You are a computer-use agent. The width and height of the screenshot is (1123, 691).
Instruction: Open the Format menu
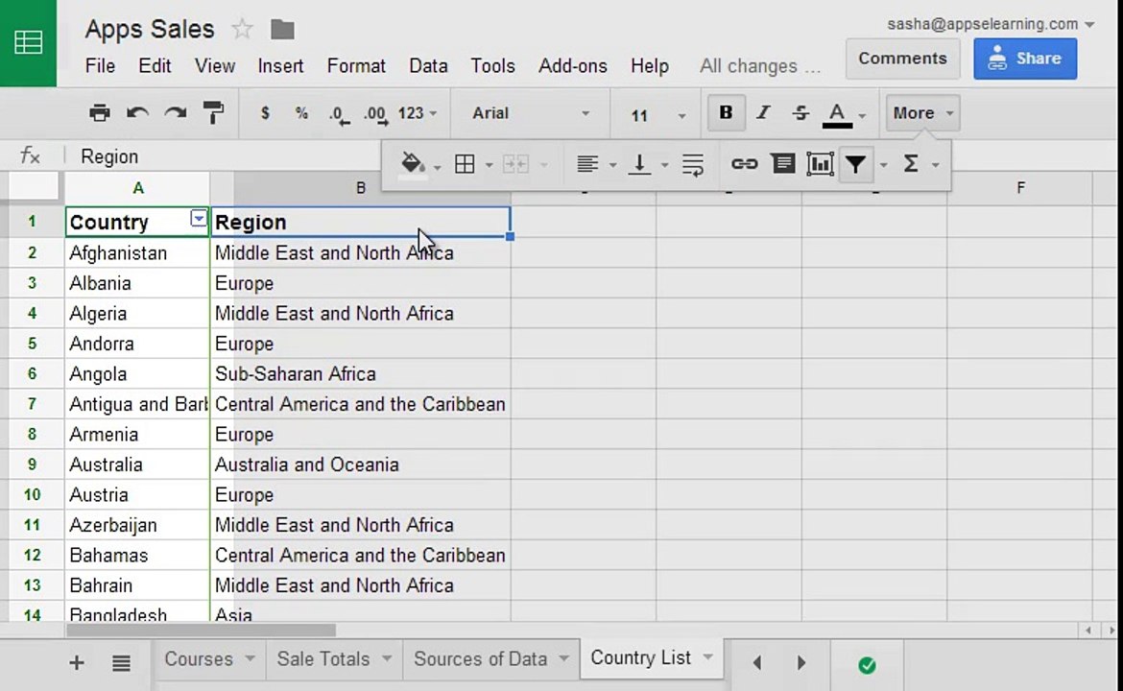pyautogui.click(x=356, y=66)
